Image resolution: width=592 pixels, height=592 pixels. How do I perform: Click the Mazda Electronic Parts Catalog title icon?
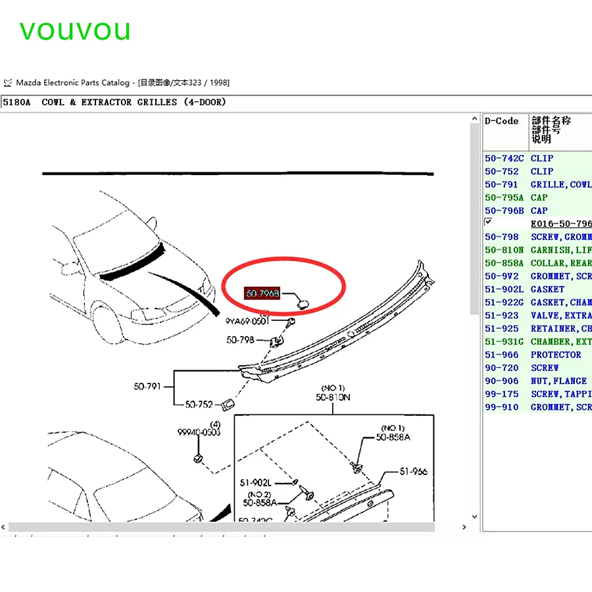click(7, 83)
